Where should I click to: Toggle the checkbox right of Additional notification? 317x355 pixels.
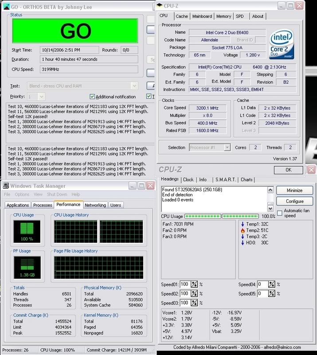coord(149,96)
